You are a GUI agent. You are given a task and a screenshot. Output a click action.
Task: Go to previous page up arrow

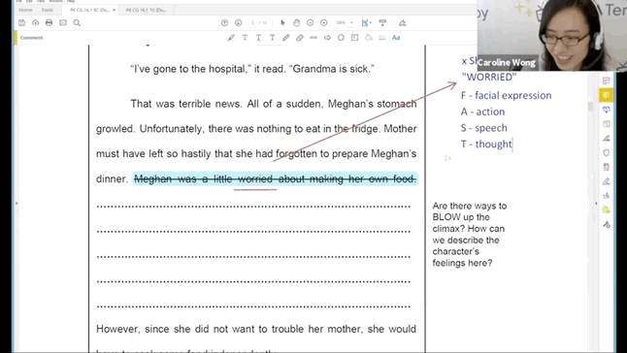(x=224, y=22)
